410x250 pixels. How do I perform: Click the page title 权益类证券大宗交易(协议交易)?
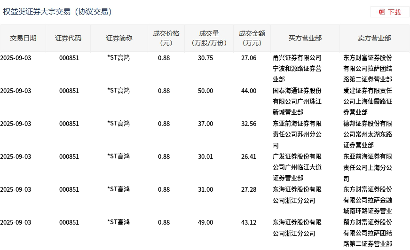57,12
